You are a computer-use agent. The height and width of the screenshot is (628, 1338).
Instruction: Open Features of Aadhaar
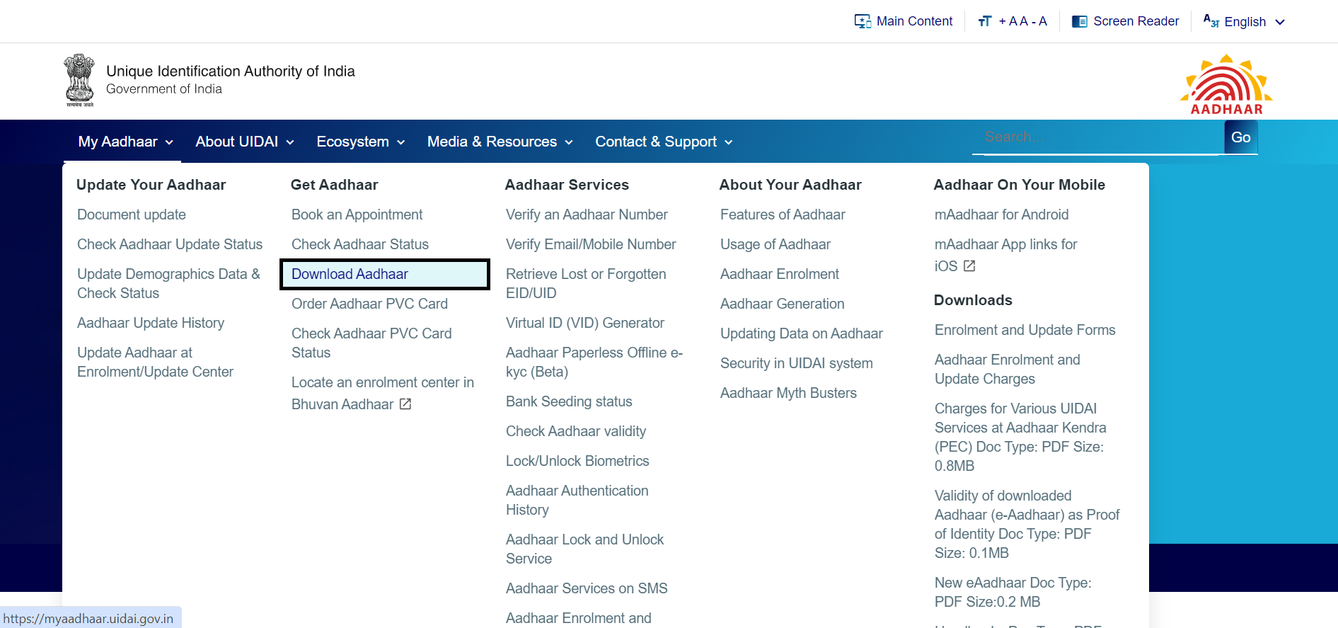783,215
